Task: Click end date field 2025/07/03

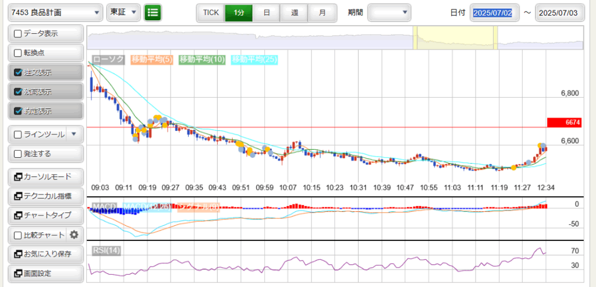Action: 560,13
